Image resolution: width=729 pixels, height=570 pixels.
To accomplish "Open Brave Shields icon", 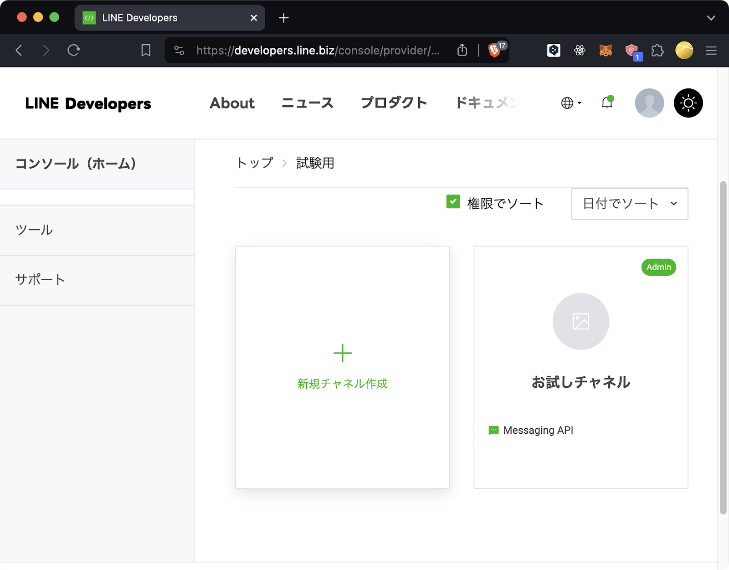I will coord(494,50).
